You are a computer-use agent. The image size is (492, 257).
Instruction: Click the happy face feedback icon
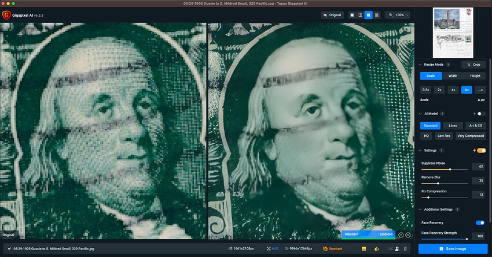401,235
